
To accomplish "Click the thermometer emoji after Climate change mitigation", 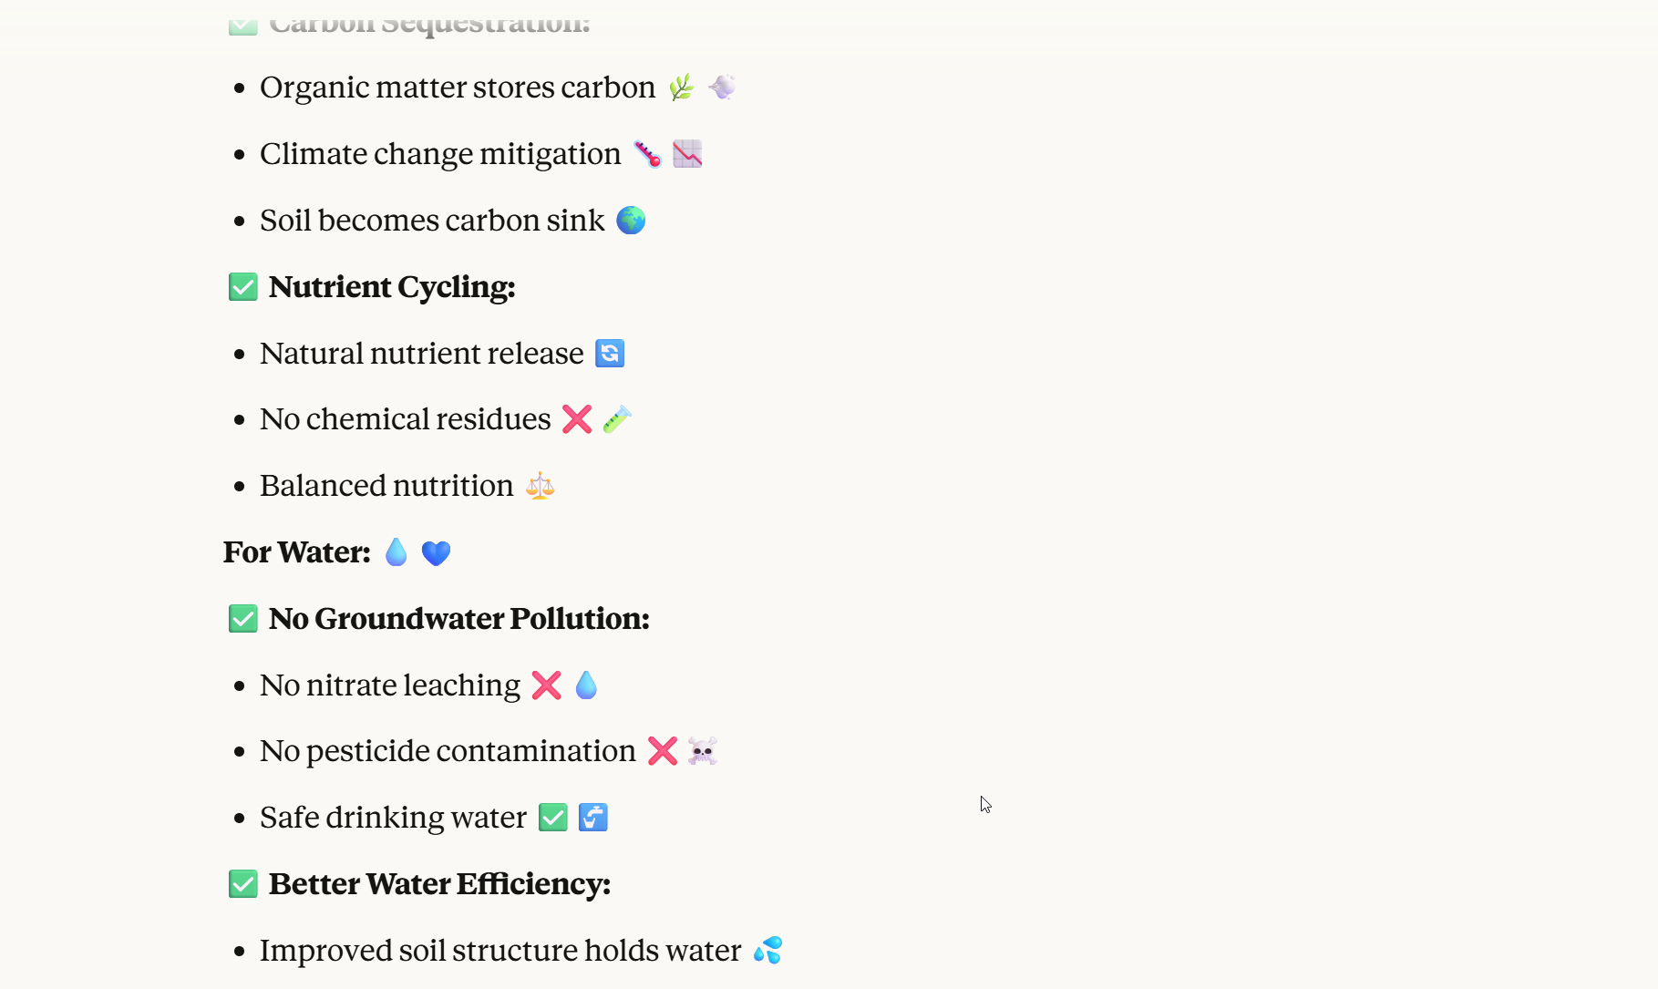I will tap(648, 154).
